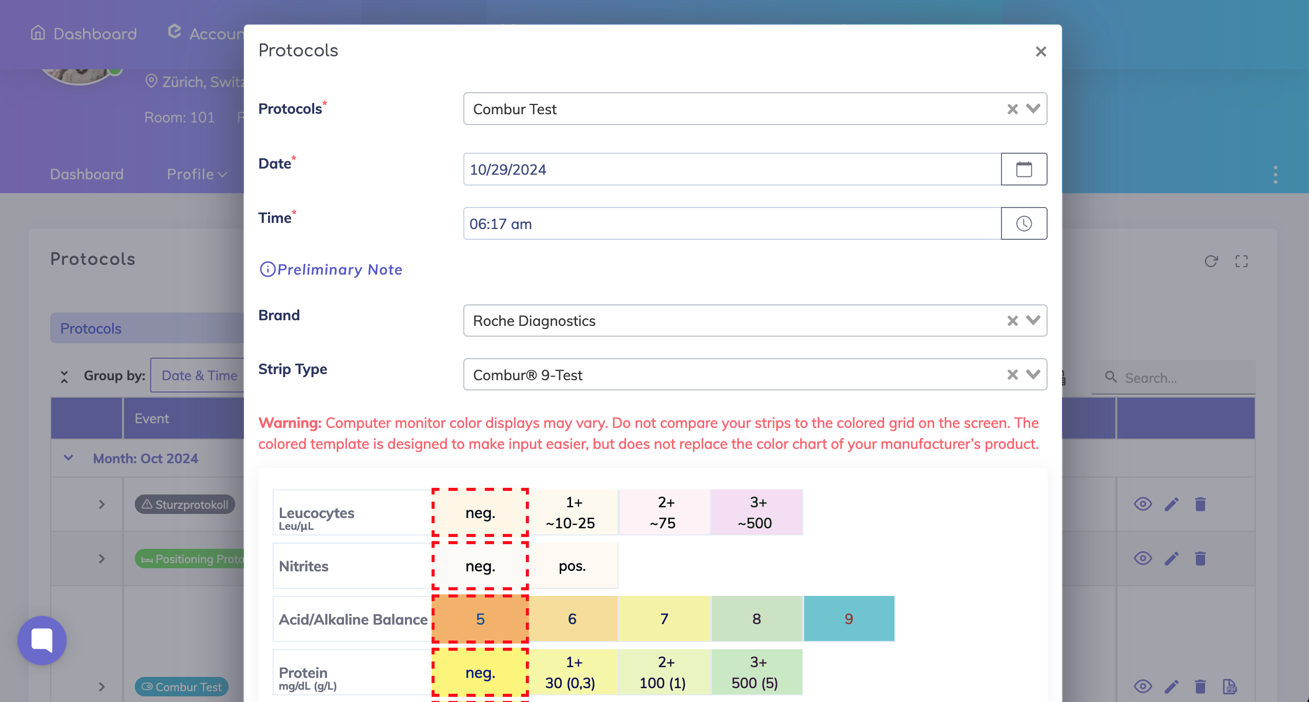Collapse the Month: Oct 2024 group
Screen dimensions: 1309x702
[x=68, y=458]
